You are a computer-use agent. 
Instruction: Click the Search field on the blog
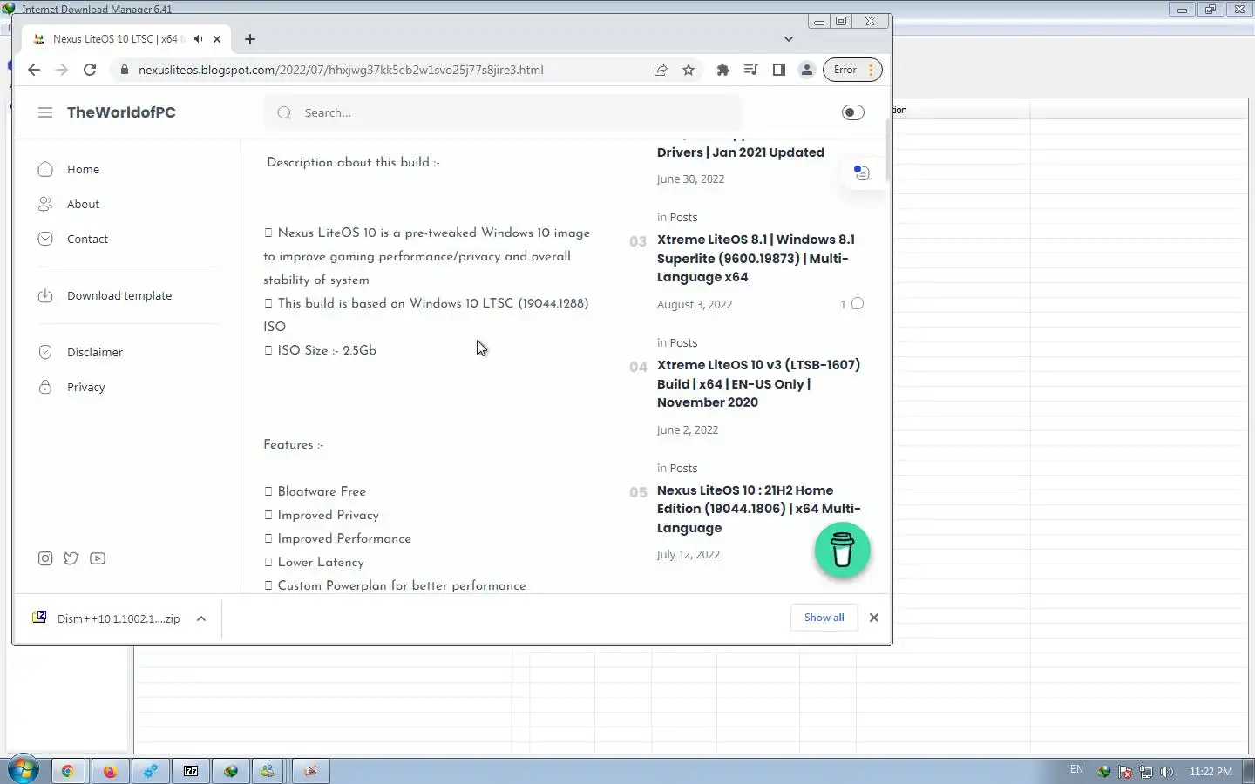pyautogui.click(x=503, y=112)
